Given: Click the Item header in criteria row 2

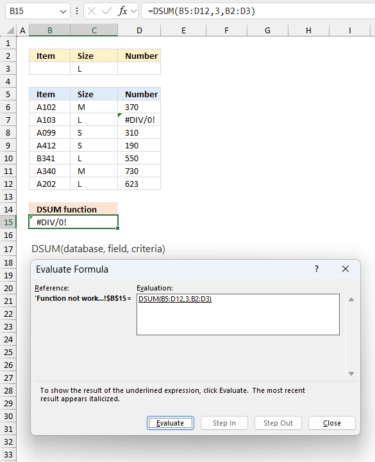Looking at the screenshot, I should pos(49,56).
